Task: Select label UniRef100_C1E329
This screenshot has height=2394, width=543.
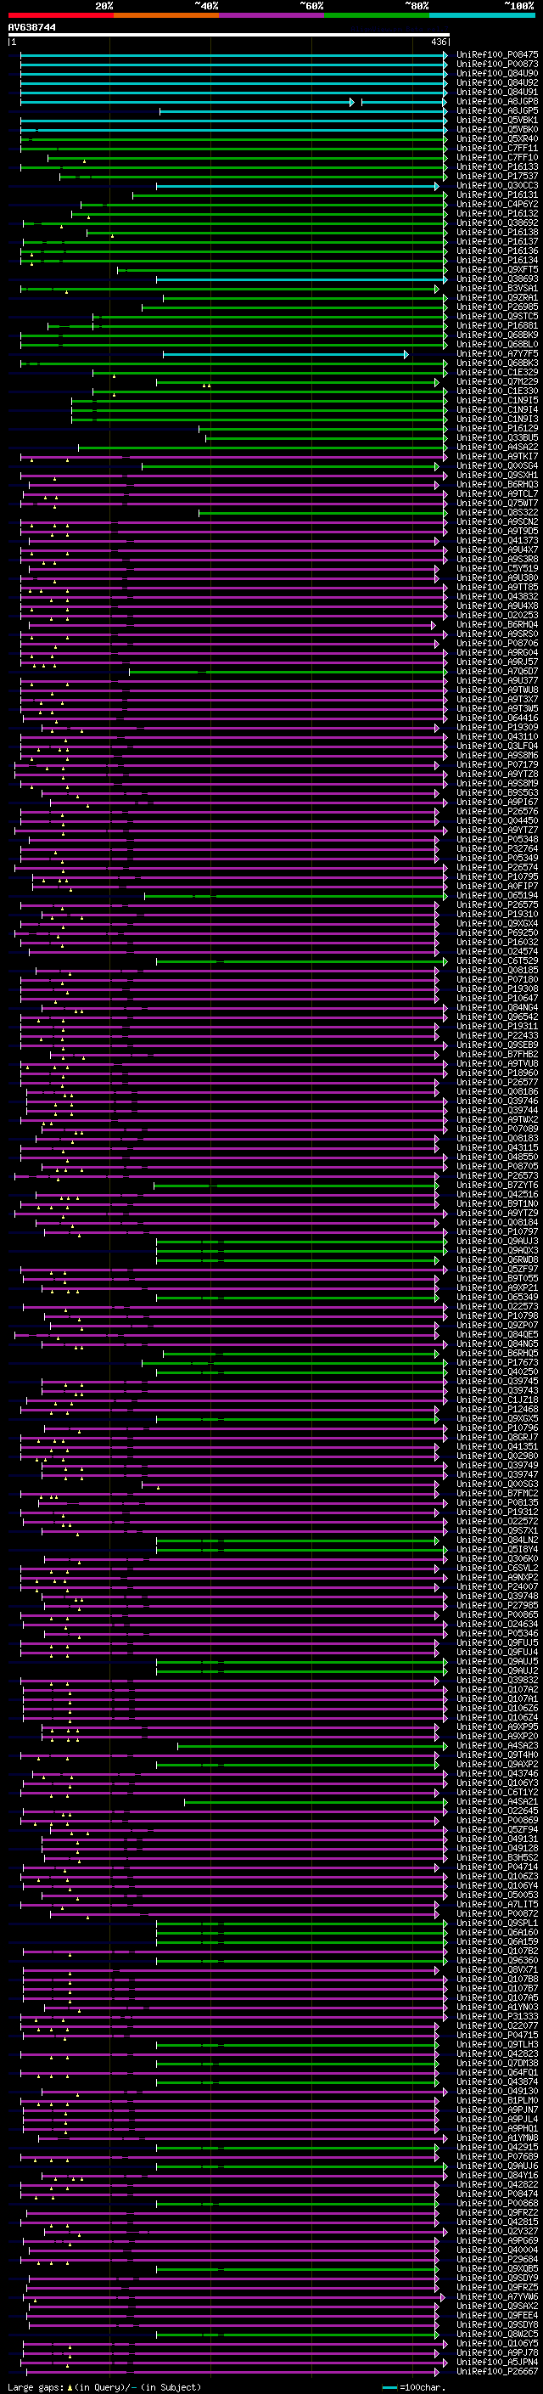Action: click(497, 373)
